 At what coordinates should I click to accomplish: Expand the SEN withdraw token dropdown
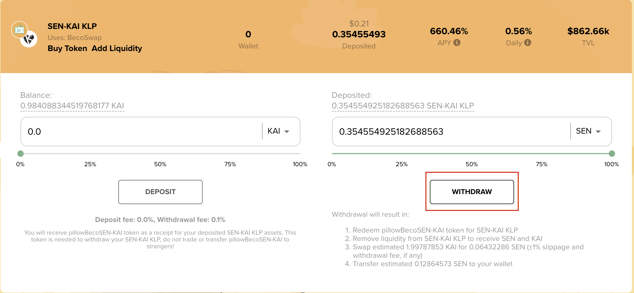pos(588,131)
